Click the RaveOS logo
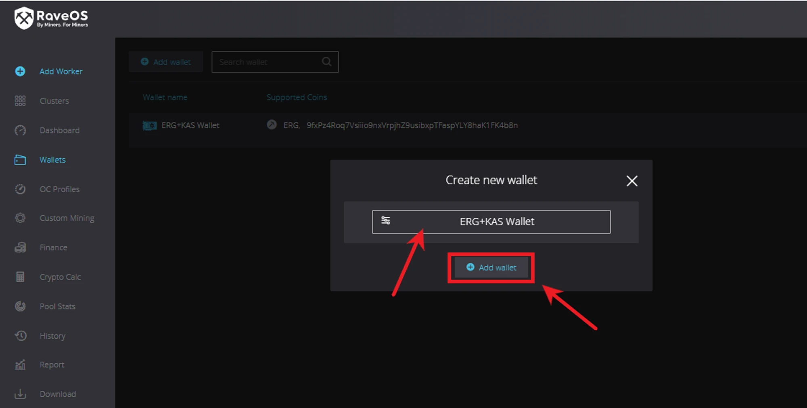 coord(51,19)
